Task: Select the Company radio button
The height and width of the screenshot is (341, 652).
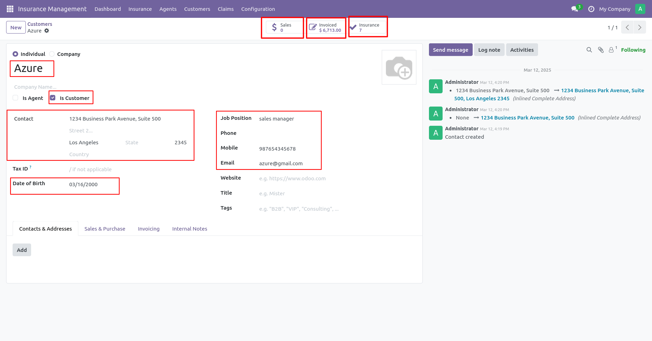Action: tap(52, 54)
